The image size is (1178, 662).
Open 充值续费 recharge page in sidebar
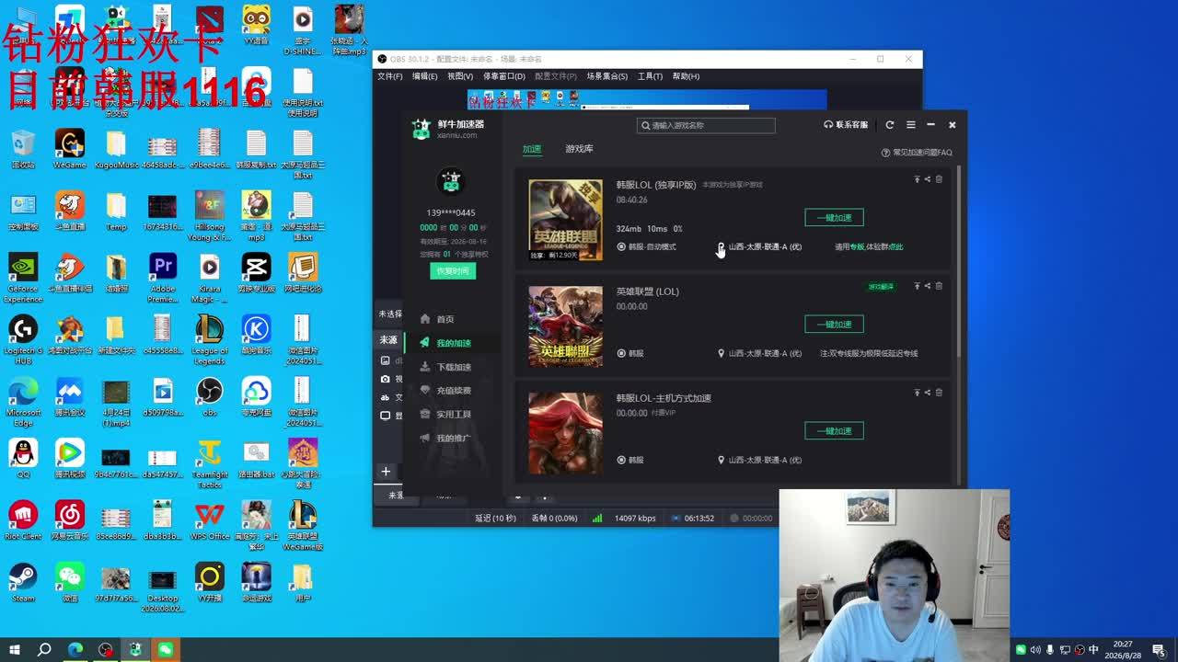click(446, 391)
